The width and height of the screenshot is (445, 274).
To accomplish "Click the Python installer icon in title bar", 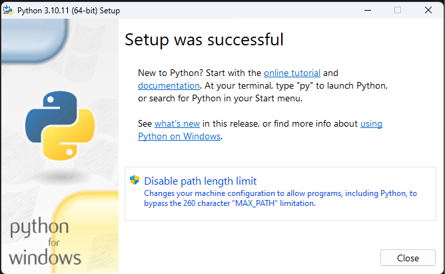I will click(x=9, y=10).
